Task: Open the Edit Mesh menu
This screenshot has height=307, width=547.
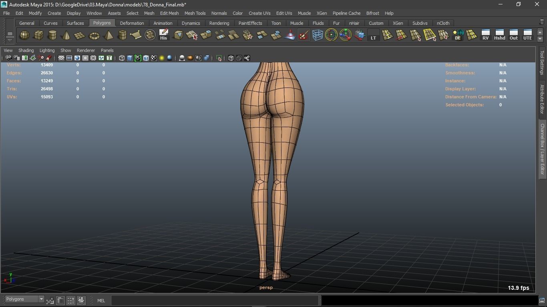Action: 169,13
